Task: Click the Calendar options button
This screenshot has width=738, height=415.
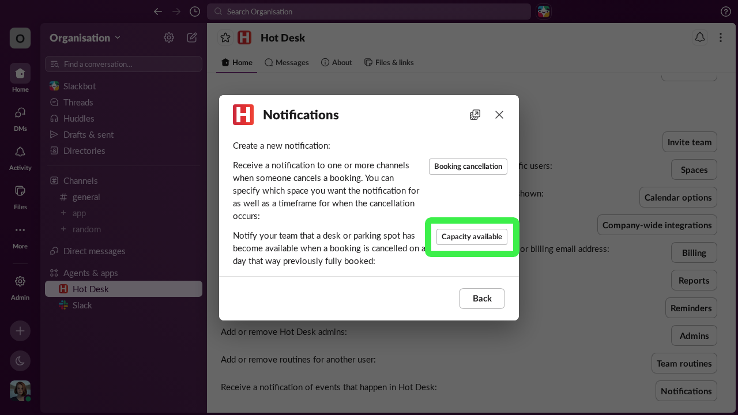Action: (678, 197)
